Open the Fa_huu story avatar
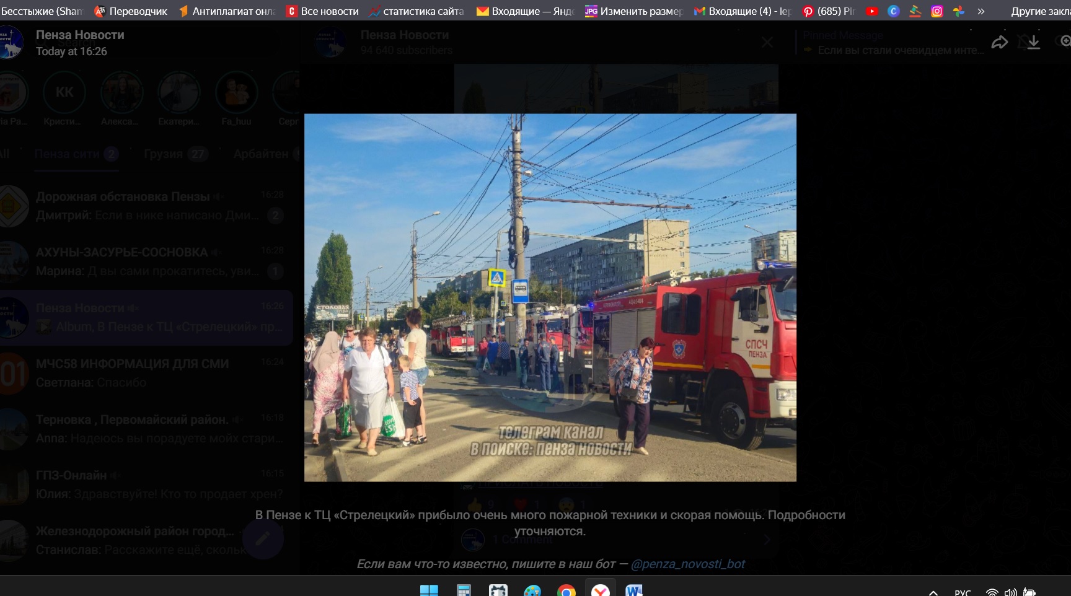1071x596 pixels. click(x=236, y=90)
